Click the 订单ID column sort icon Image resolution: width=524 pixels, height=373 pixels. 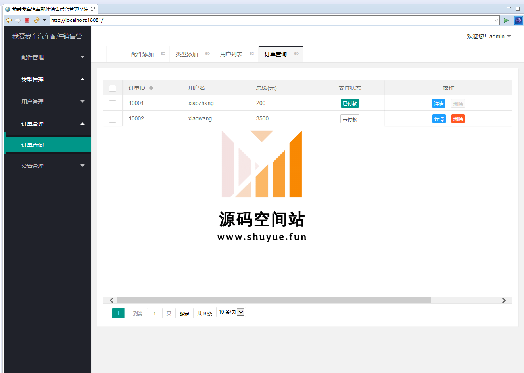coord(151,88)
